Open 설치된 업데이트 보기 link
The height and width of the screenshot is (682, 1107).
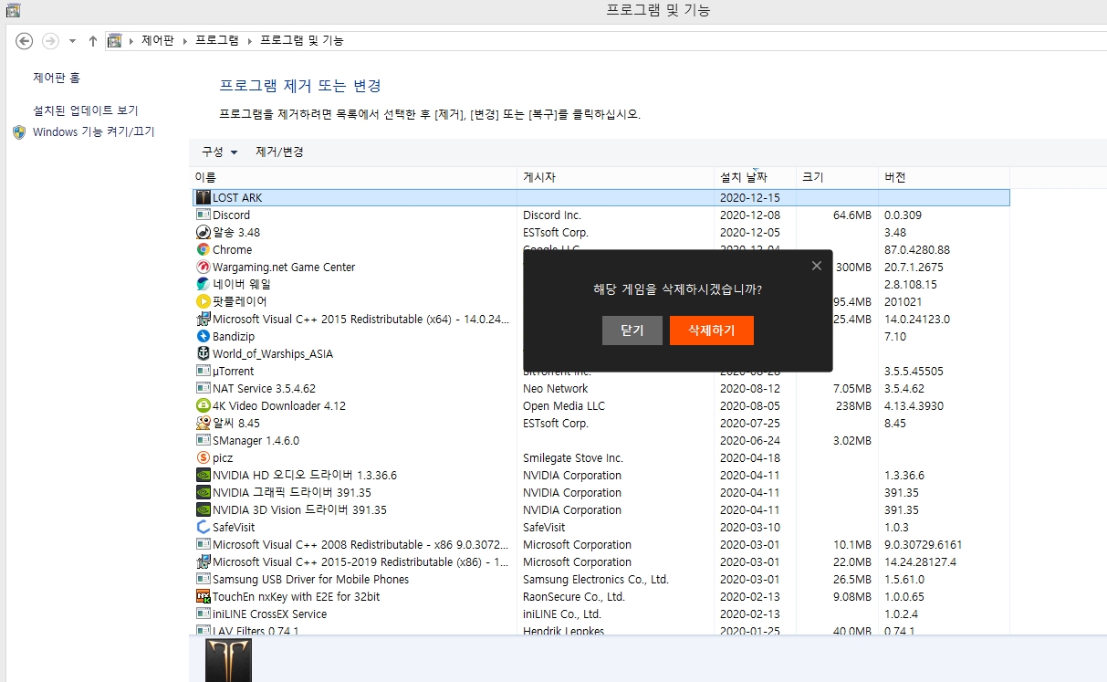[x=86, y=110]
